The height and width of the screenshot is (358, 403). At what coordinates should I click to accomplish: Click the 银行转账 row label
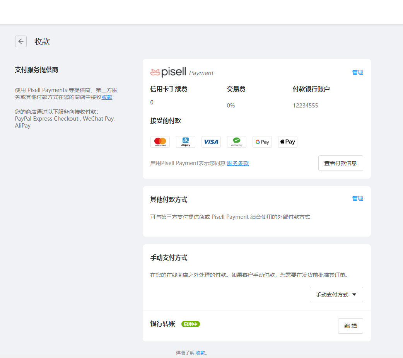coord(163,324)
